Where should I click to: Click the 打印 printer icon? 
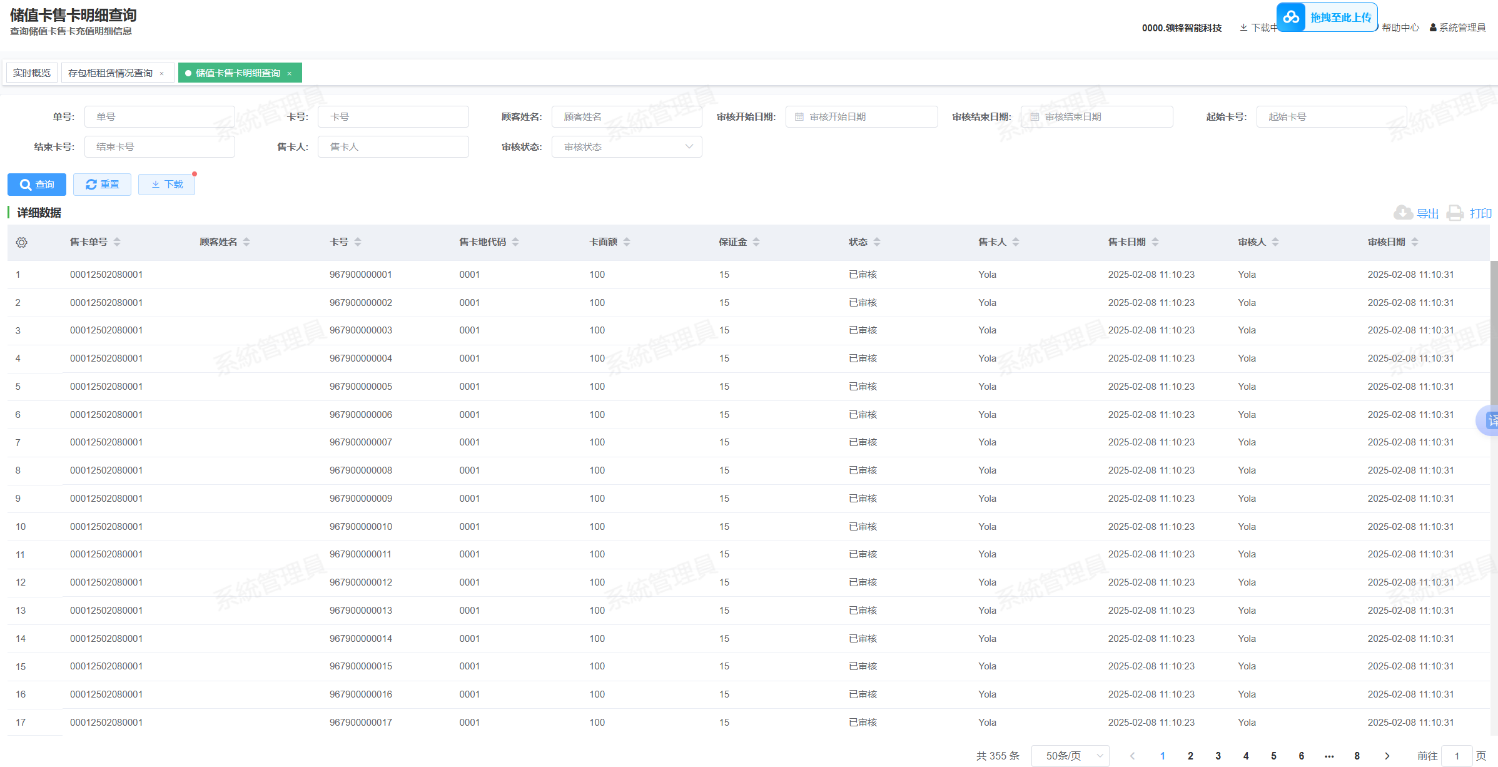pyautogui.click(x=1455, y=213)
